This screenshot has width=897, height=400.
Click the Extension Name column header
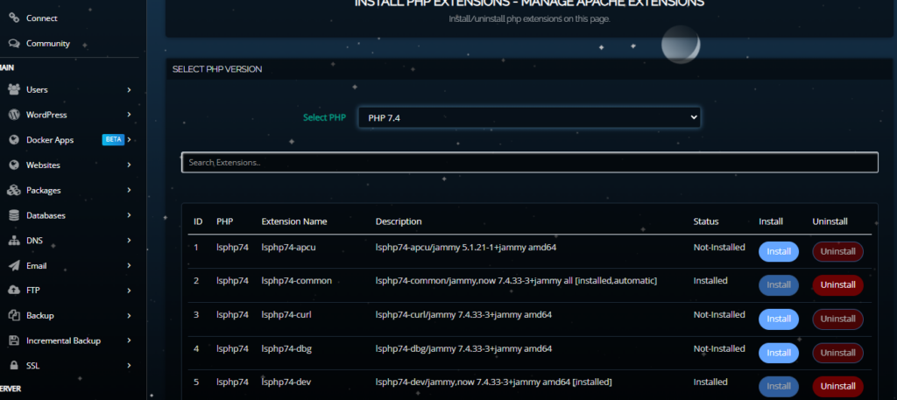point(294,221)
